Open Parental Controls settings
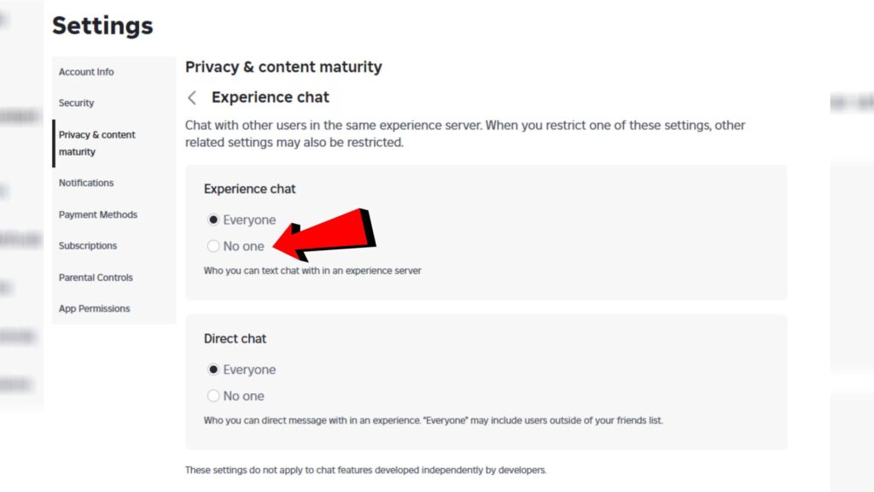This screenshot has height=492, width=874. (x=95, y=277)
